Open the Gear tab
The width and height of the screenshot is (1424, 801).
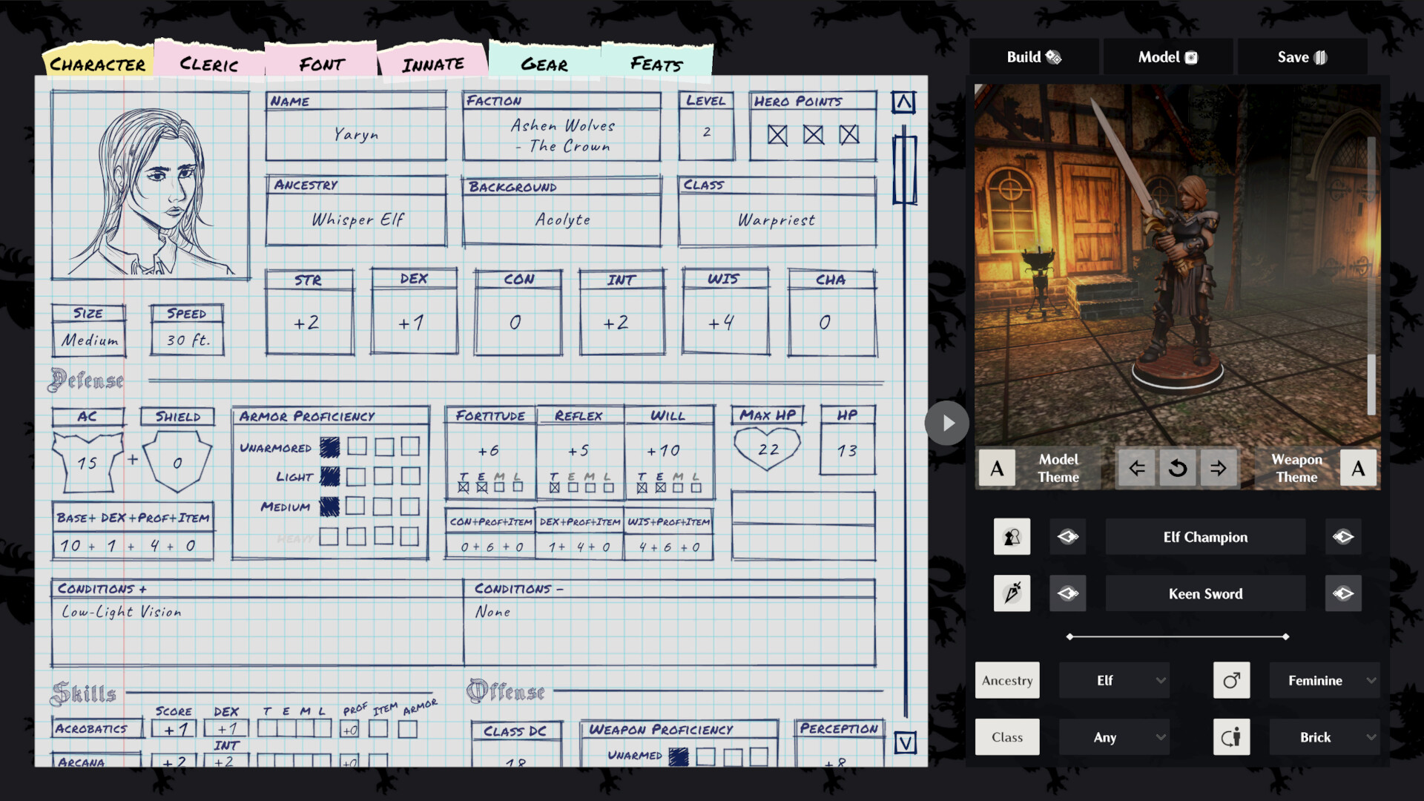coord(545,63)
